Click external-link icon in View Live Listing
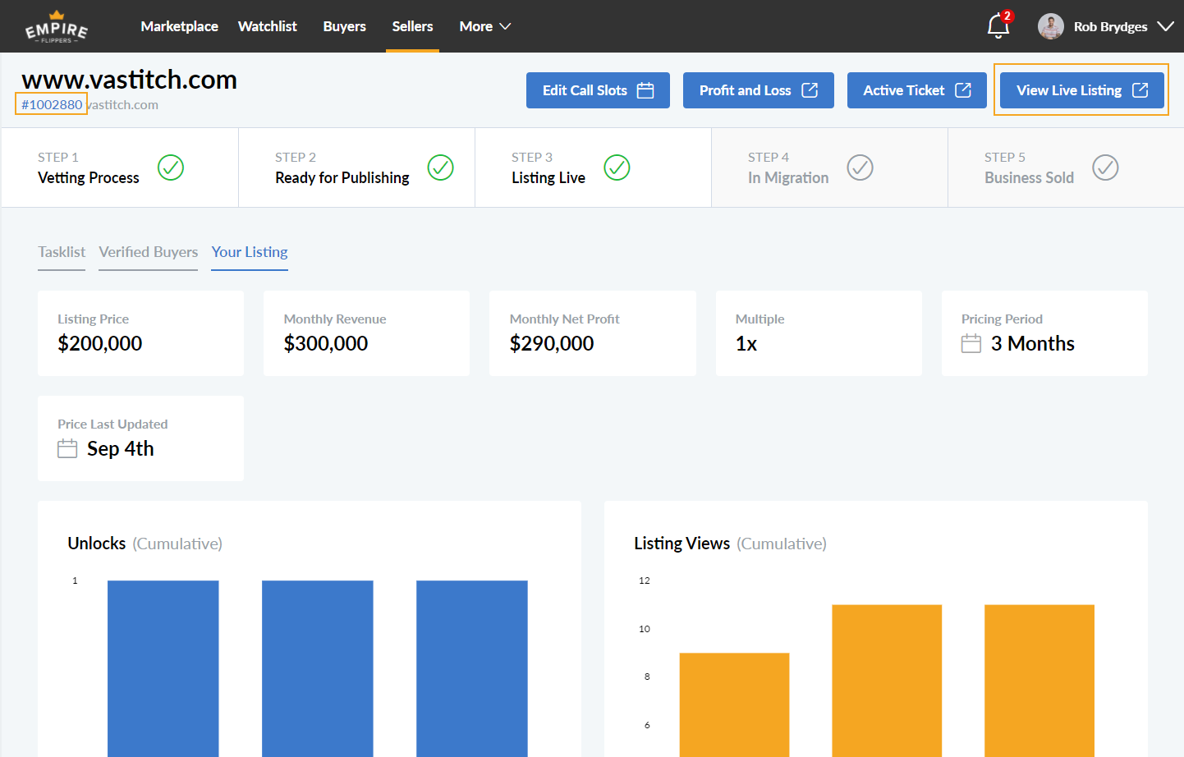 [1140, 90]
